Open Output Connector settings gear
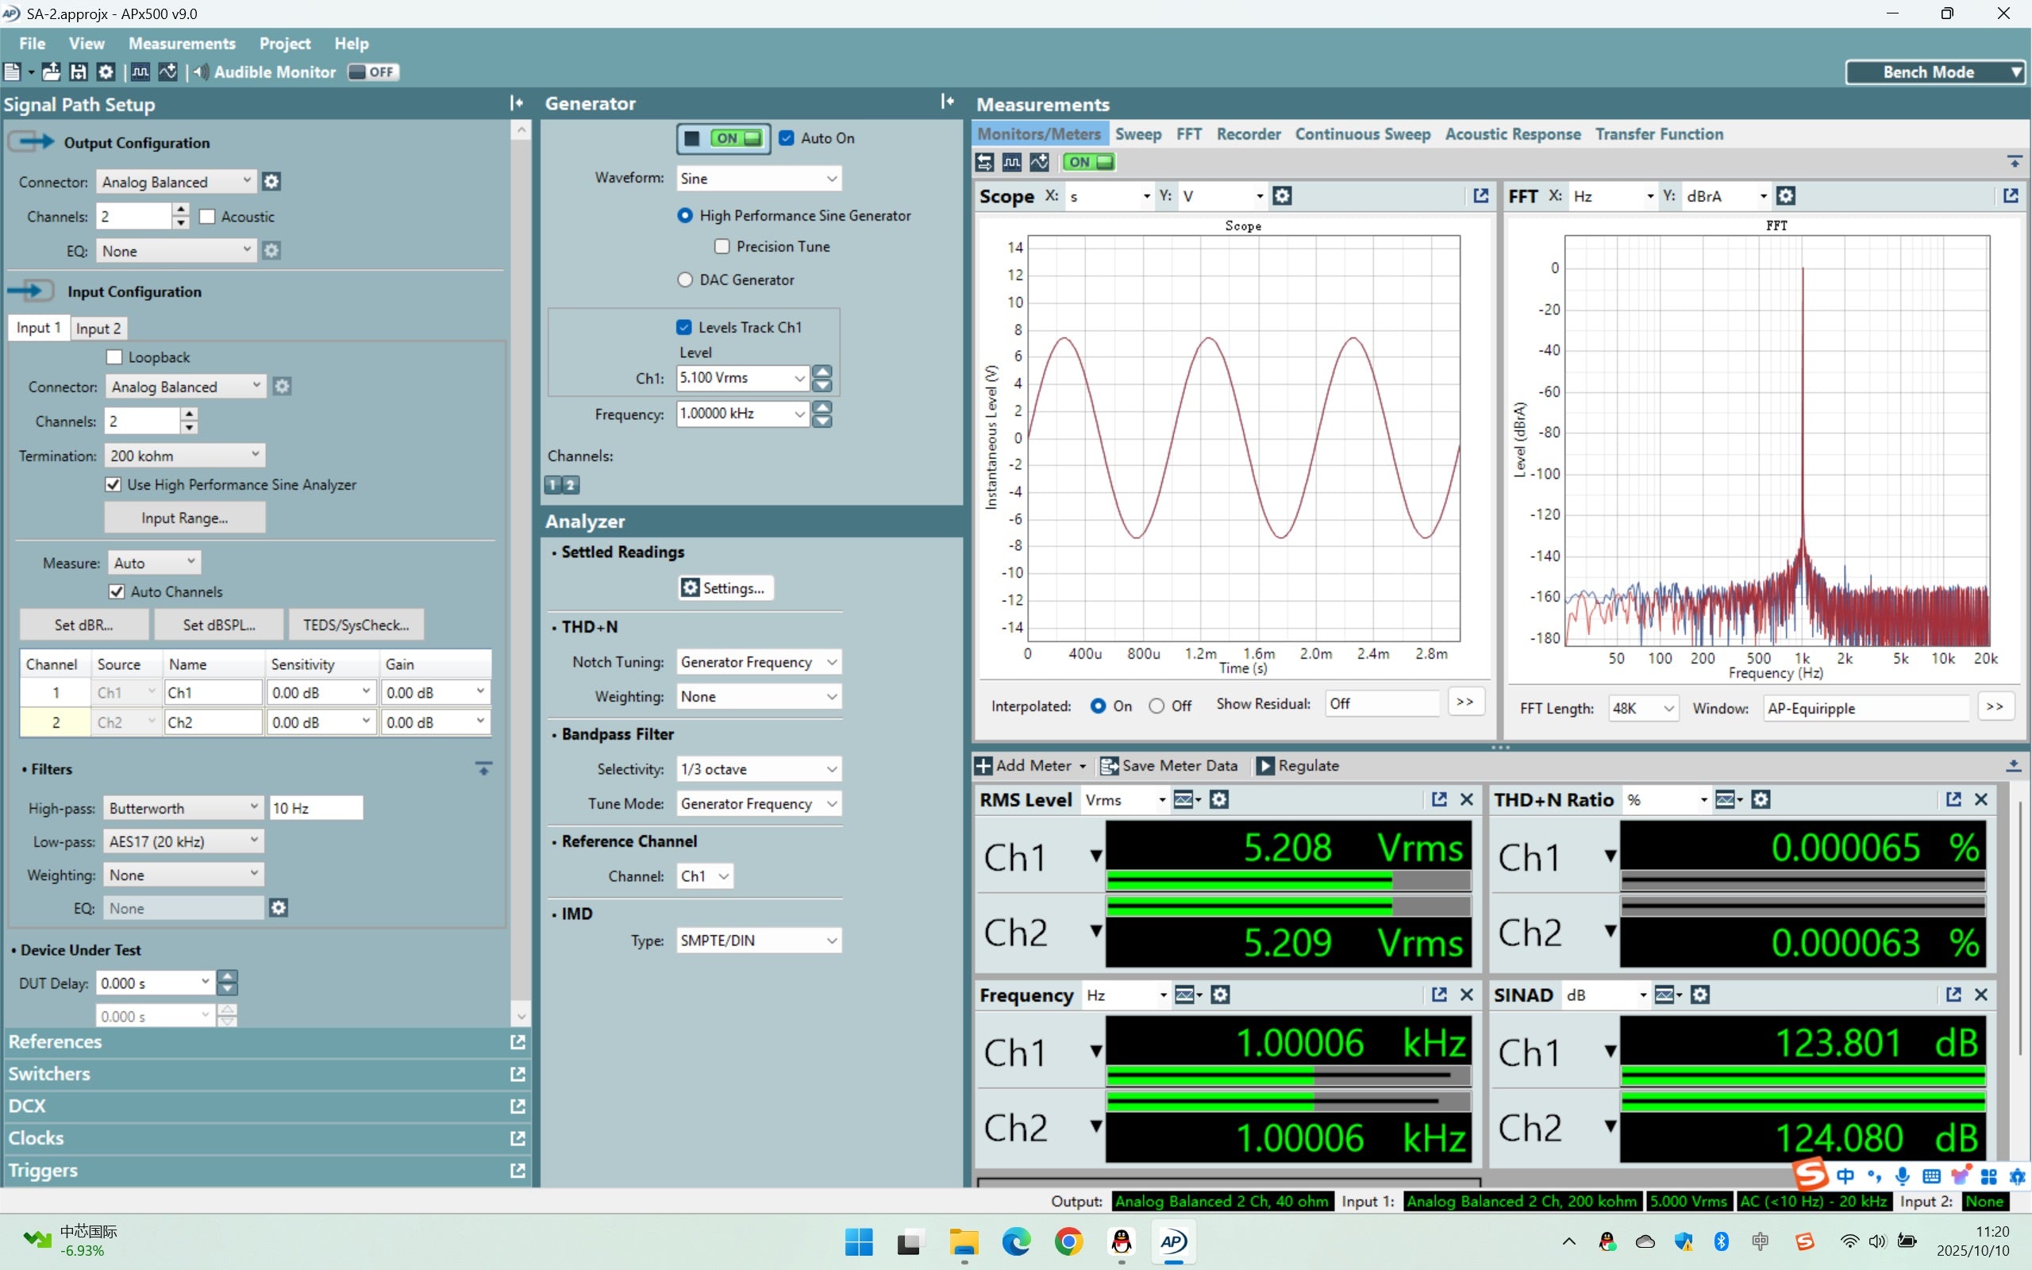 (x=271, y=182)
